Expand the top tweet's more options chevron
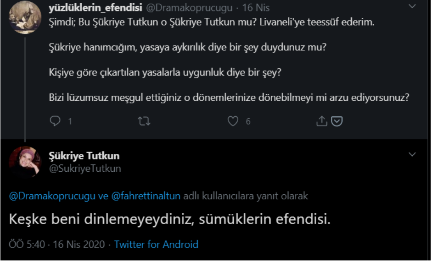 pyautogui.click(x=412, y=7)
